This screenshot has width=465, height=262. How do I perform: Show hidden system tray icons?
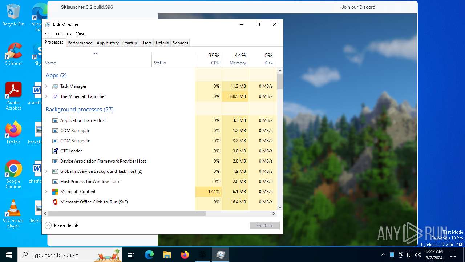coord(383,255)
